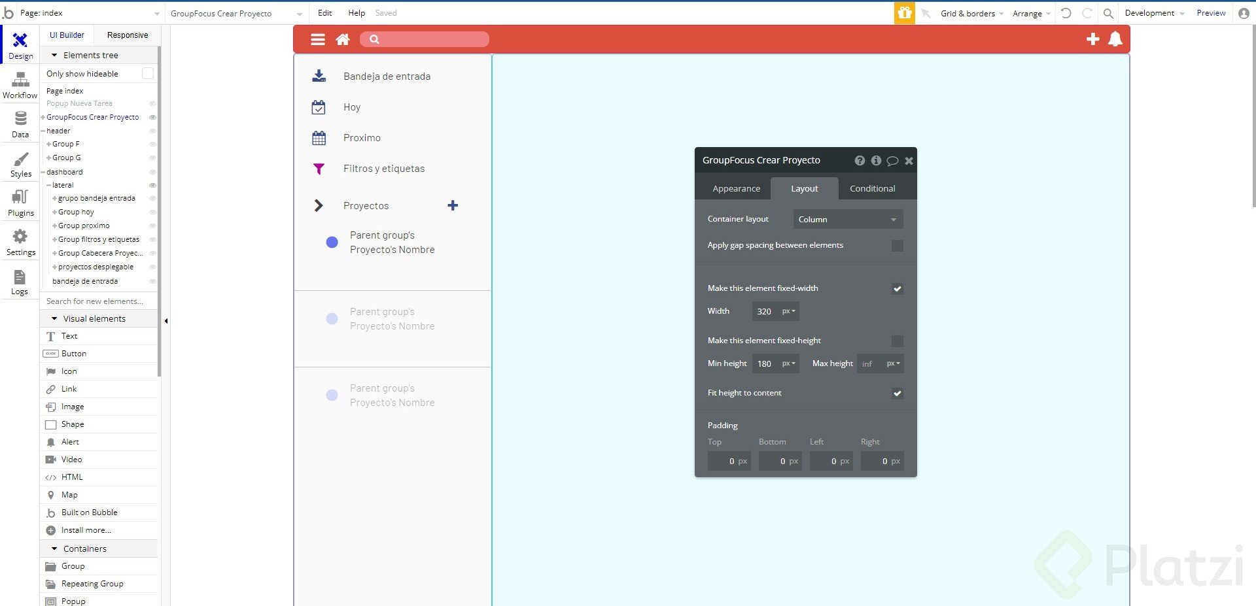Open the user account icon
The width and height of the screenshot is (1256, 606).
pos(1244,13)
